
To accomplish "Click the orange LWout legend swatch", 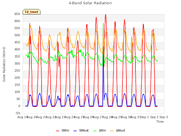I will [112, 131].
